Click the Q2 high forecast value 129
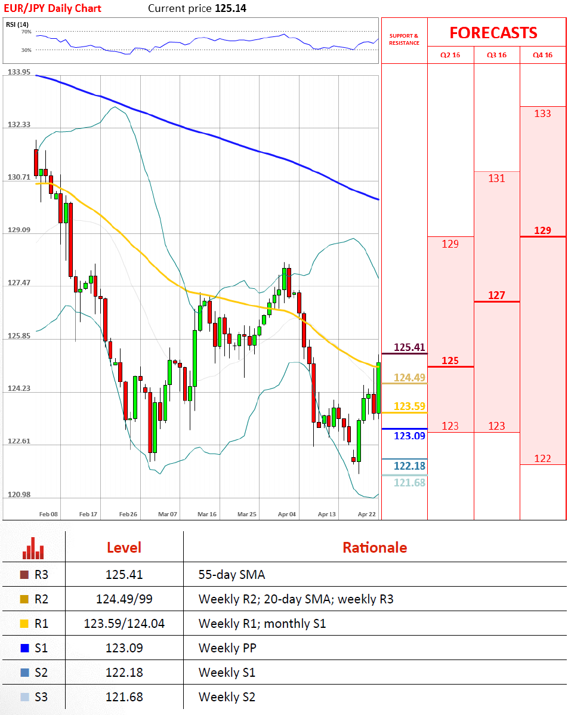 (x=450, y=244)
